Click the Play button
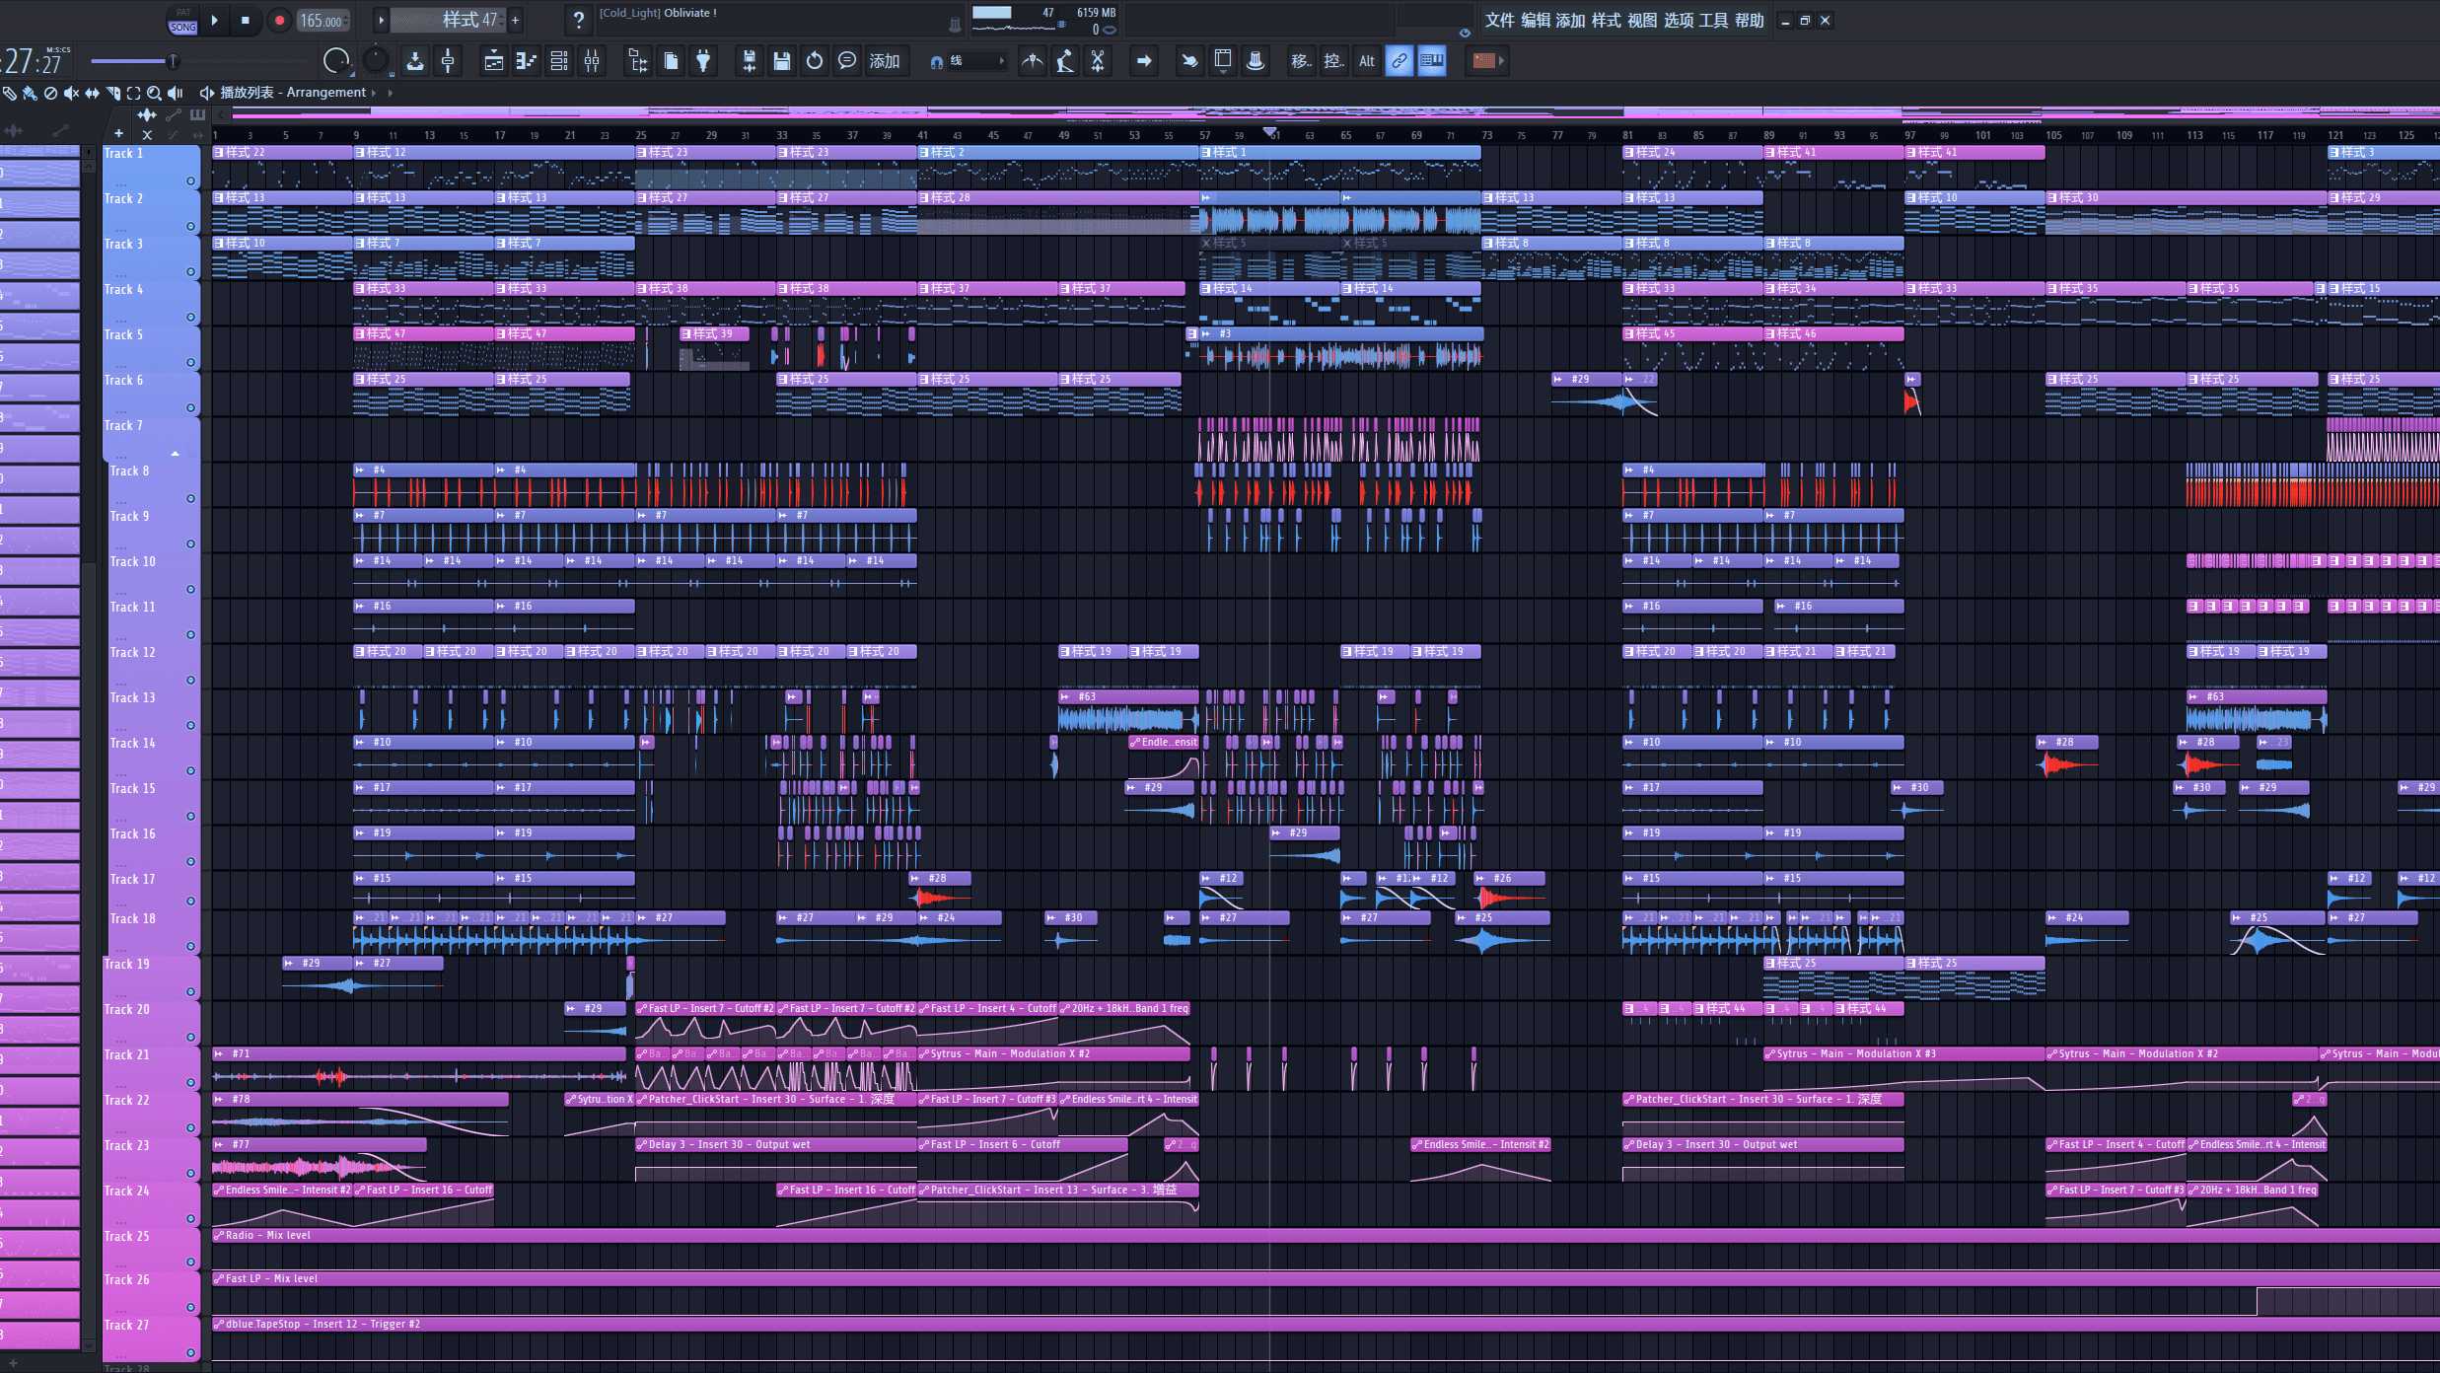The image size is (2440, 1373). pyautogui.click(x=215, y=20)
